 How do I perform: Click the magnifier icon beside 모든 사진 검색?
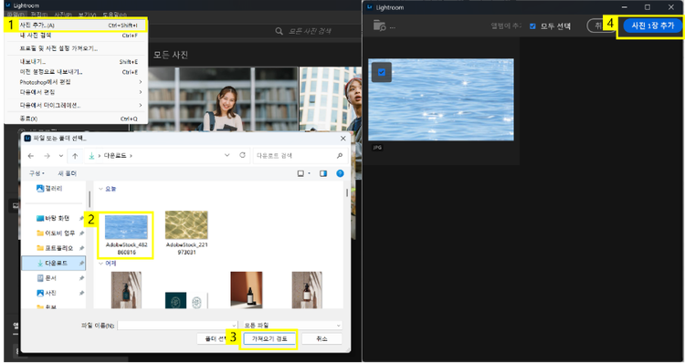[279, 31]
